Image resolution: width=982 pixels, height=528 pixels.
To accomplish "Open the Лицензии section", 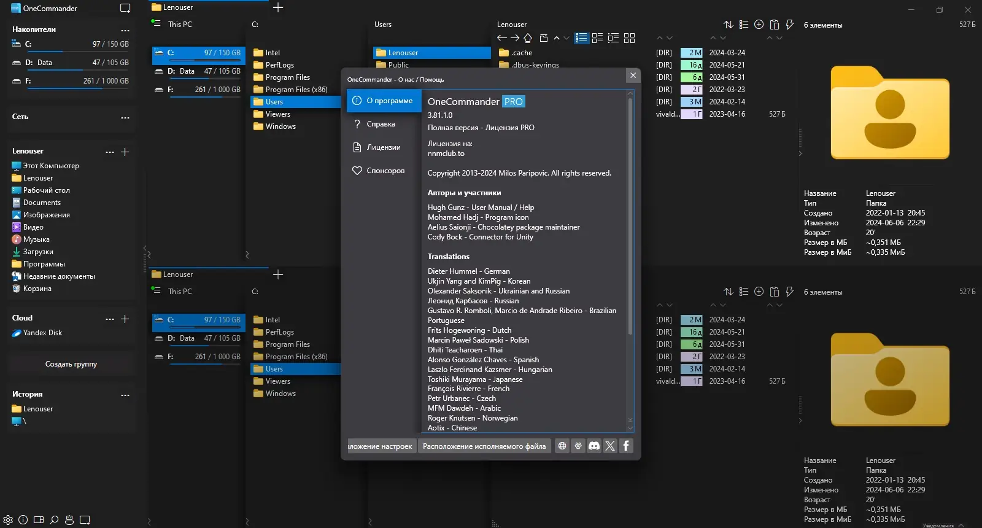I will [384, 147].
